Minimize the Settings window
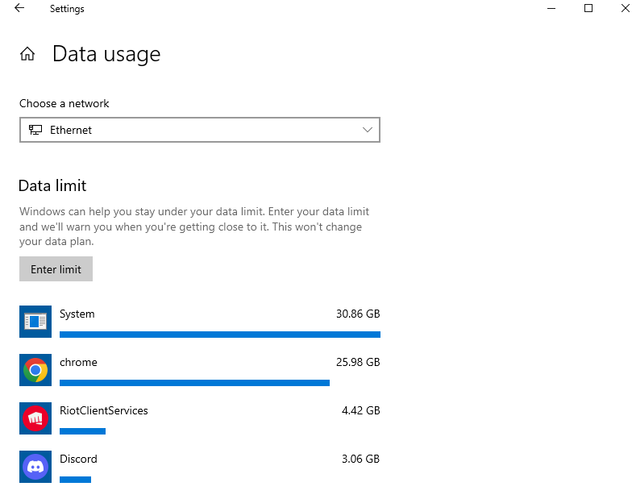 click(x=551, y=9)
